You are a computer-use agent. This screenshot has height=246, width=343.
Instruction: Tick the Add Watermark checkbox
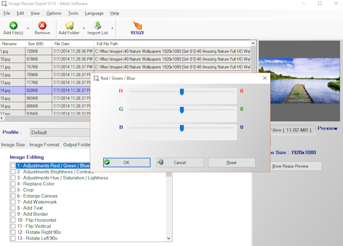(13, 202)
